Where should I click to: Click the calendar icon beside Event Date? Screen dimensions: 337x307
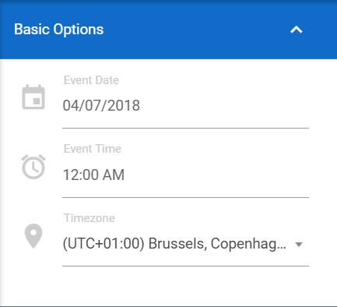[x=33, y=97]
